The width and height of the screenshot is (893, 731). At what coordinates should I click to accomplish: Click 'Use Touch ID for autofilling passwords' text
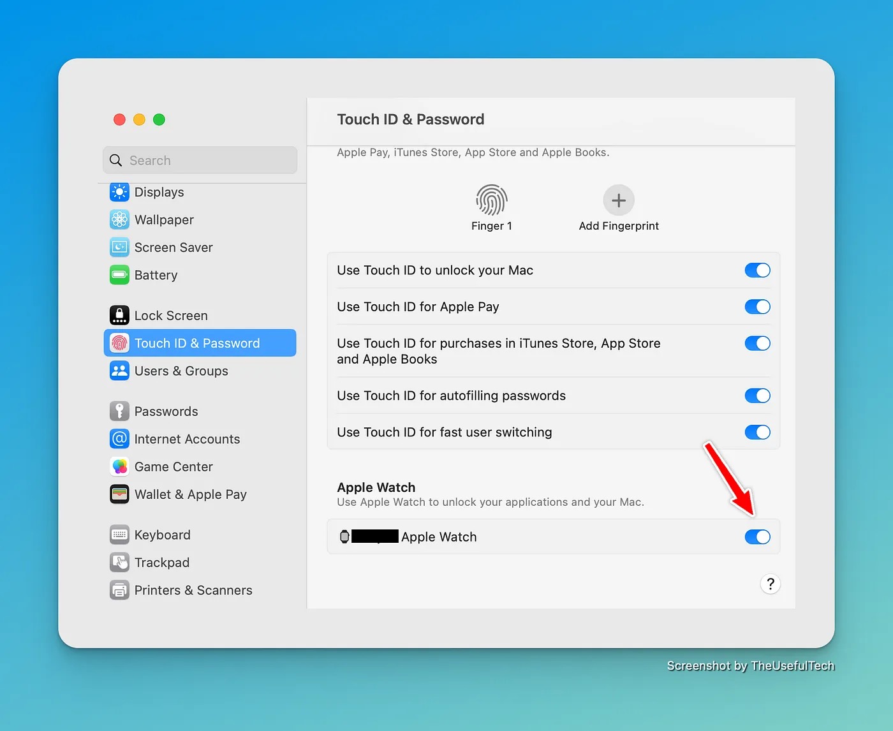[451, 396]
